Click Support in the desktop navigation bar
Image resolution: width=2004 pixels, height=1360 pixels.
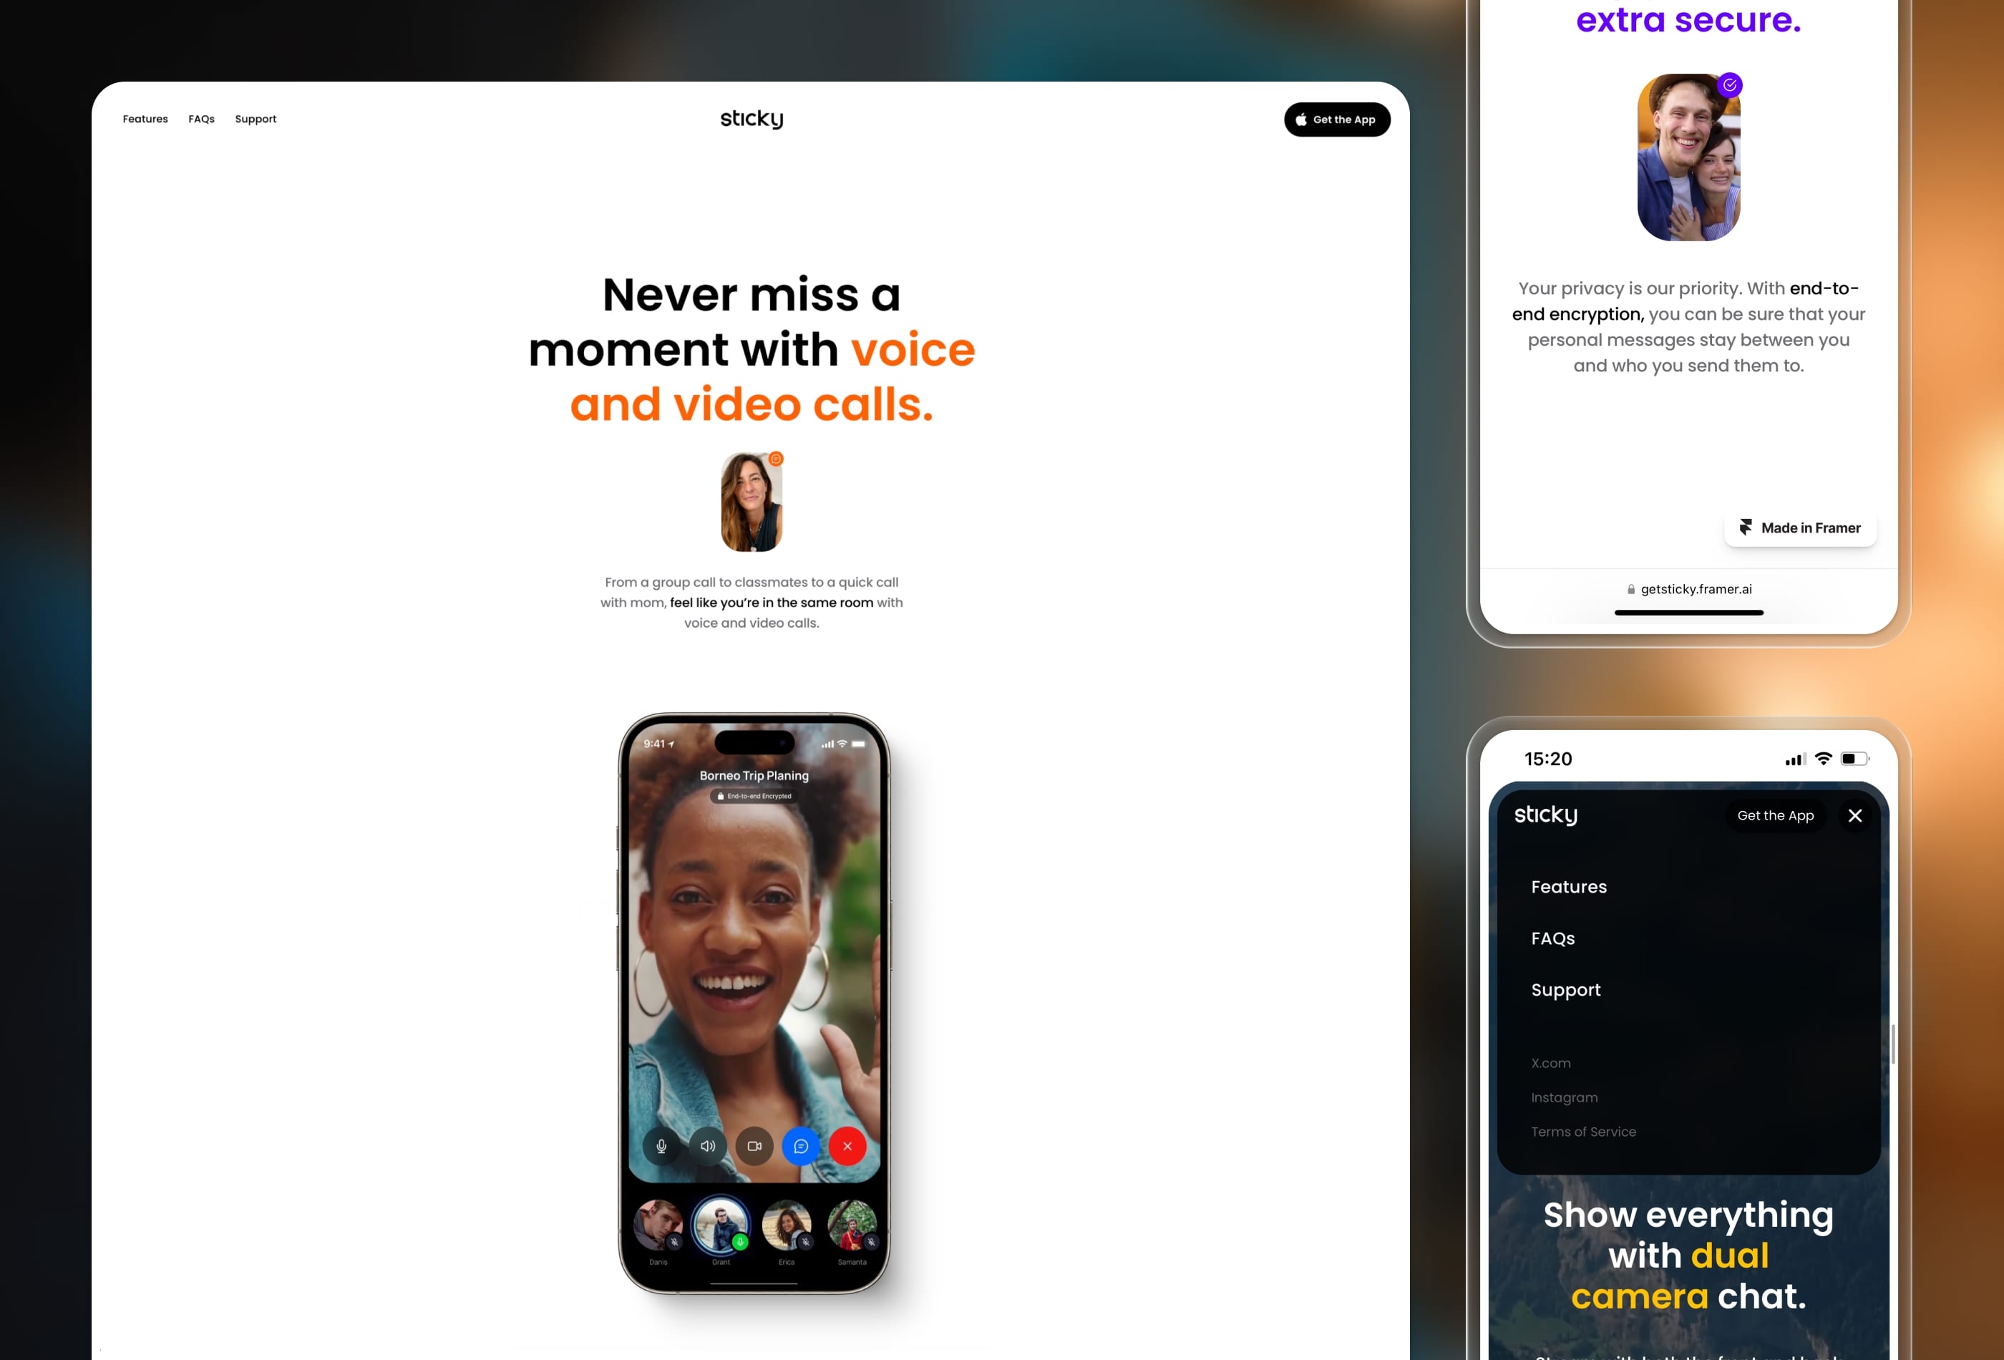tap(255, 118)
